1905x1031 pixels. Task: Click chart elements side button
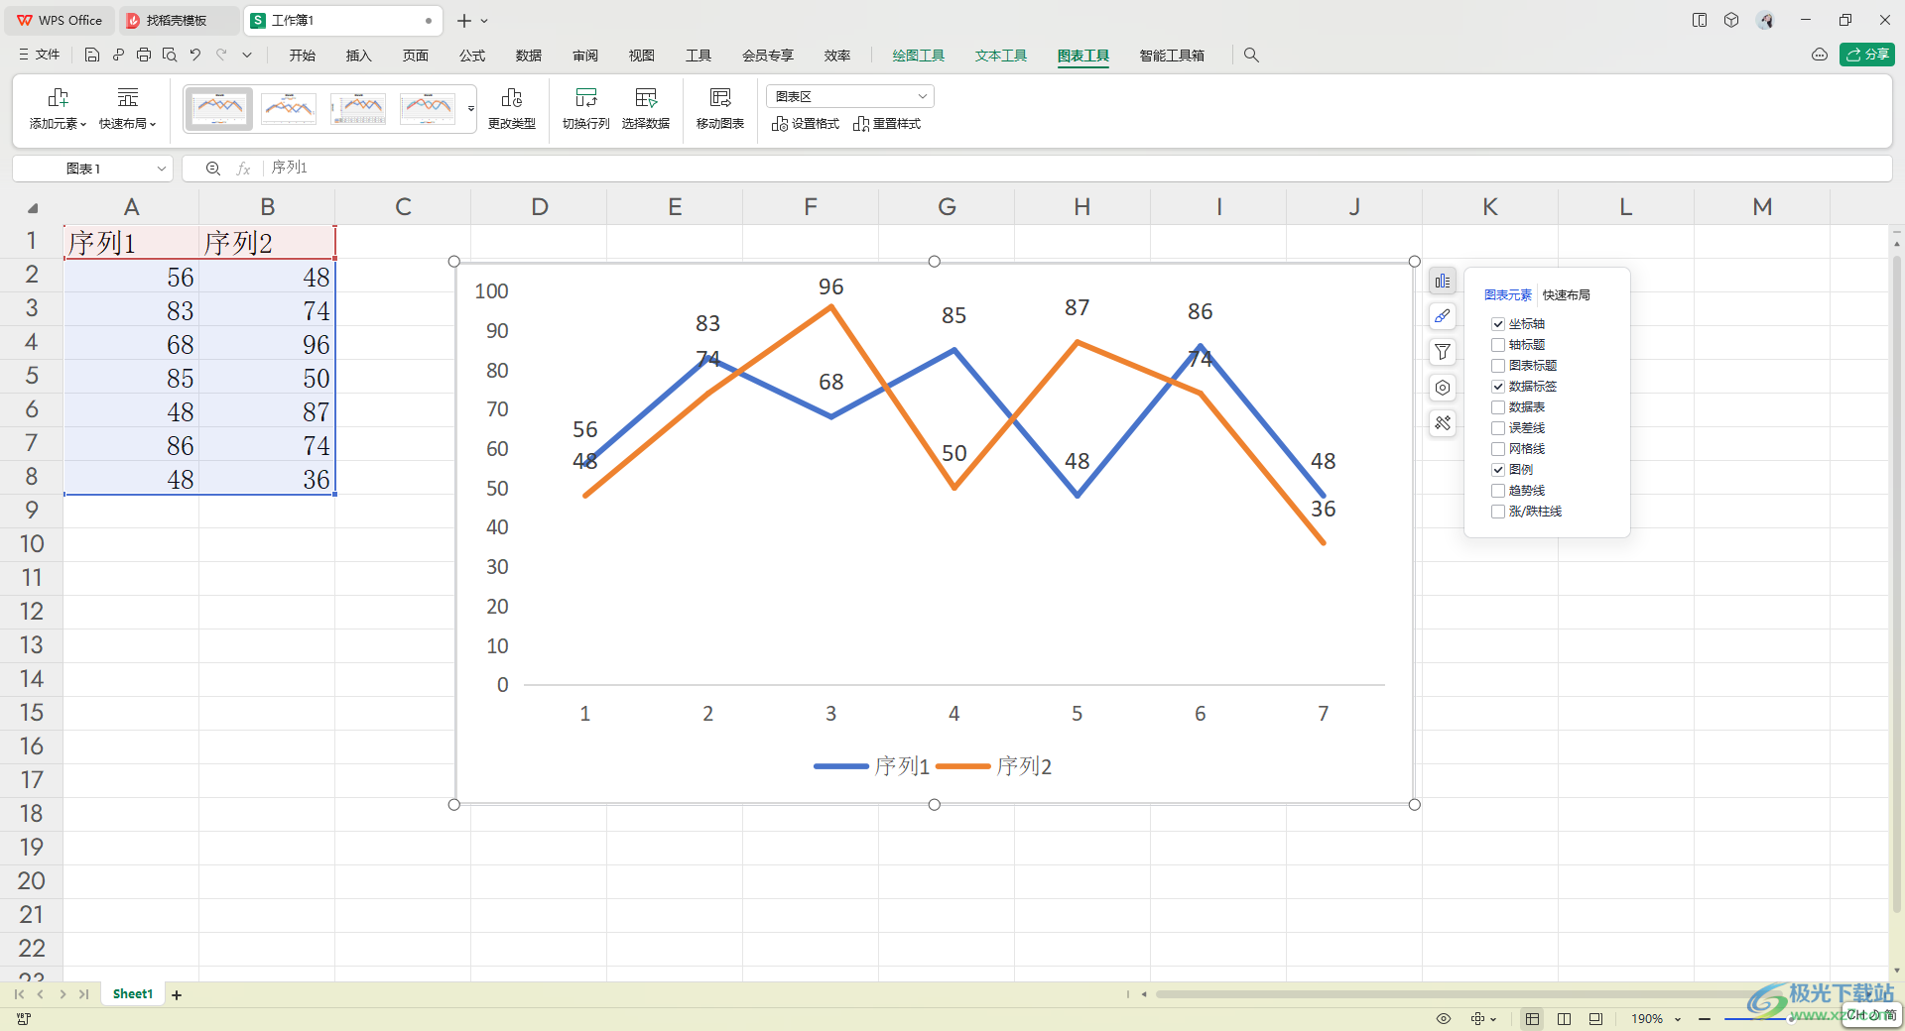pos(1443,282)
